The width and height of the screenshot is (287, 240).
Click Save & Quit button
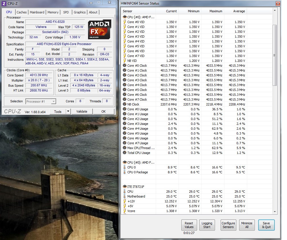coord(266,225)
